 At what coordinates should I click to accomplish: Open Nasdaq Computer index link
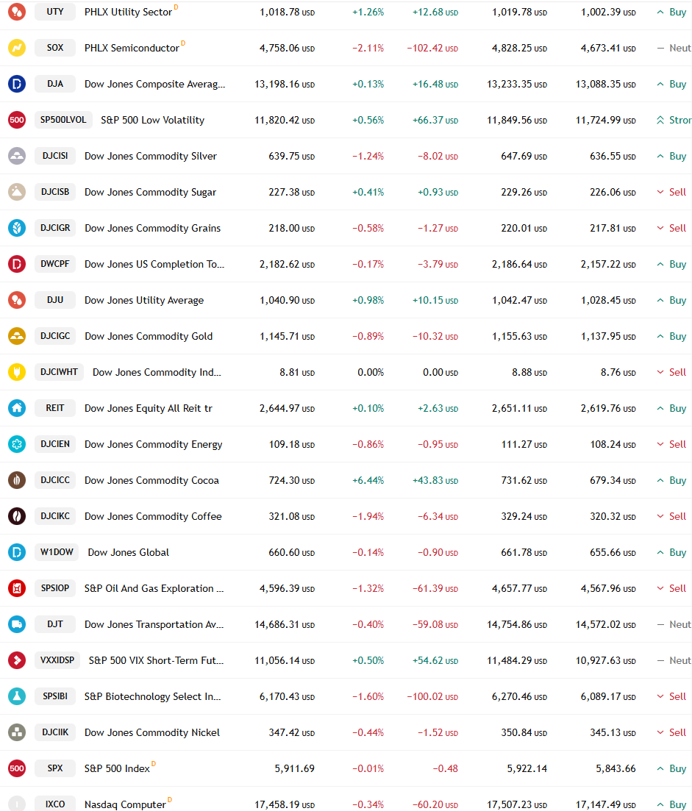click(x=125, y=805)
